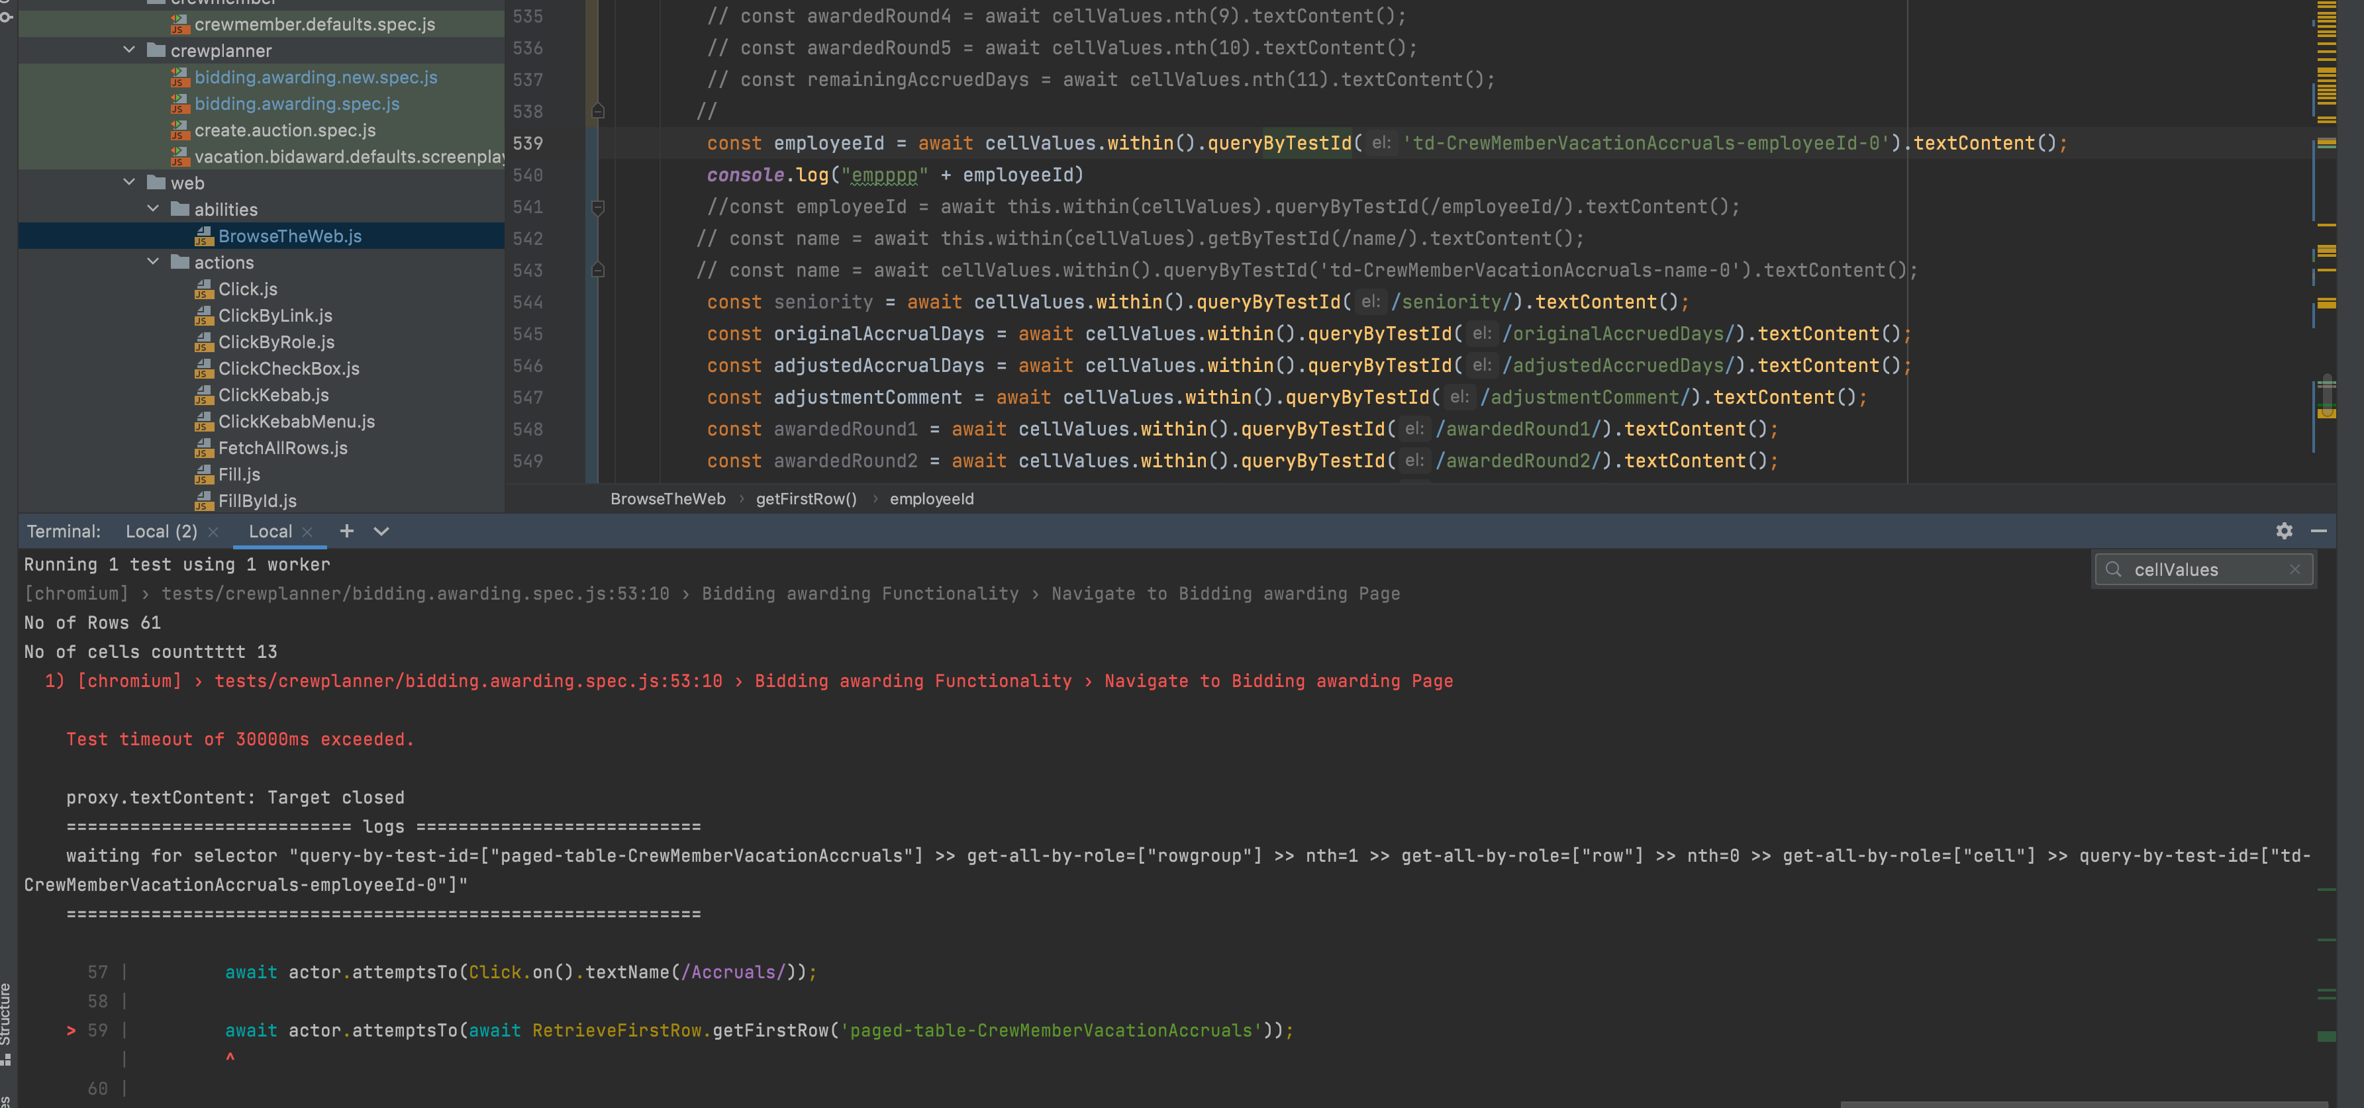
Task: Collapse the web folder in tree
Action: coord(129,183)
